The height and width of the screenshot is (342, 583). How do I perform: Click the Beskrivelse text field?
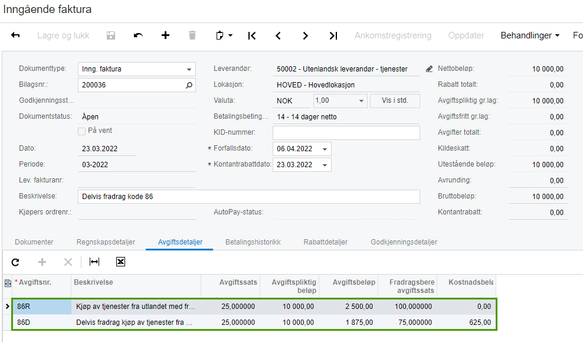[x=248, y=197]
